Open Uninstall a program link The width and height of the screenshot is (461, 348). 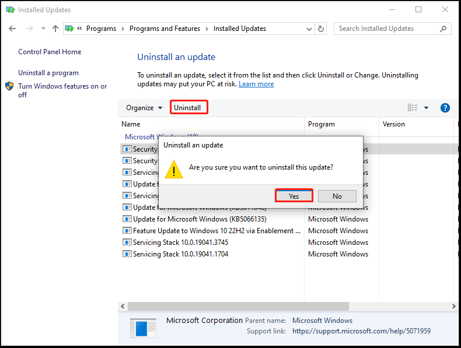(x=48, y=72)
